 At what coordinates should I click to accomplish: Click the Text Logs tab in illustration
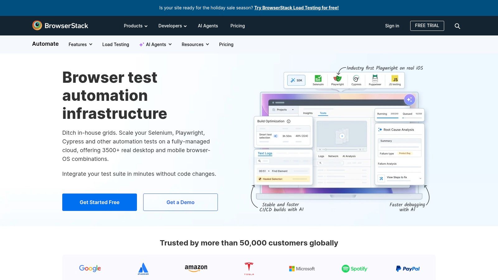pos(265,153)
